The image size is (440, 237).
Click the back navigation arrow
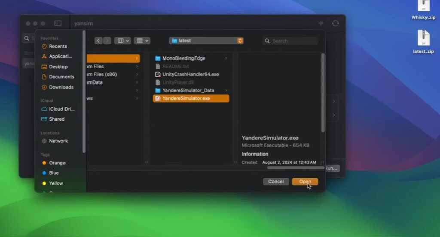98,41
